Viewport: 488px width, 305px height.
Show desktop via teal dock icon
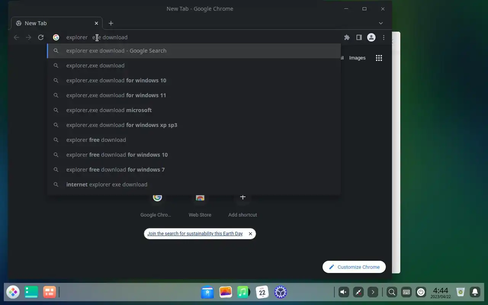(31, 292)
